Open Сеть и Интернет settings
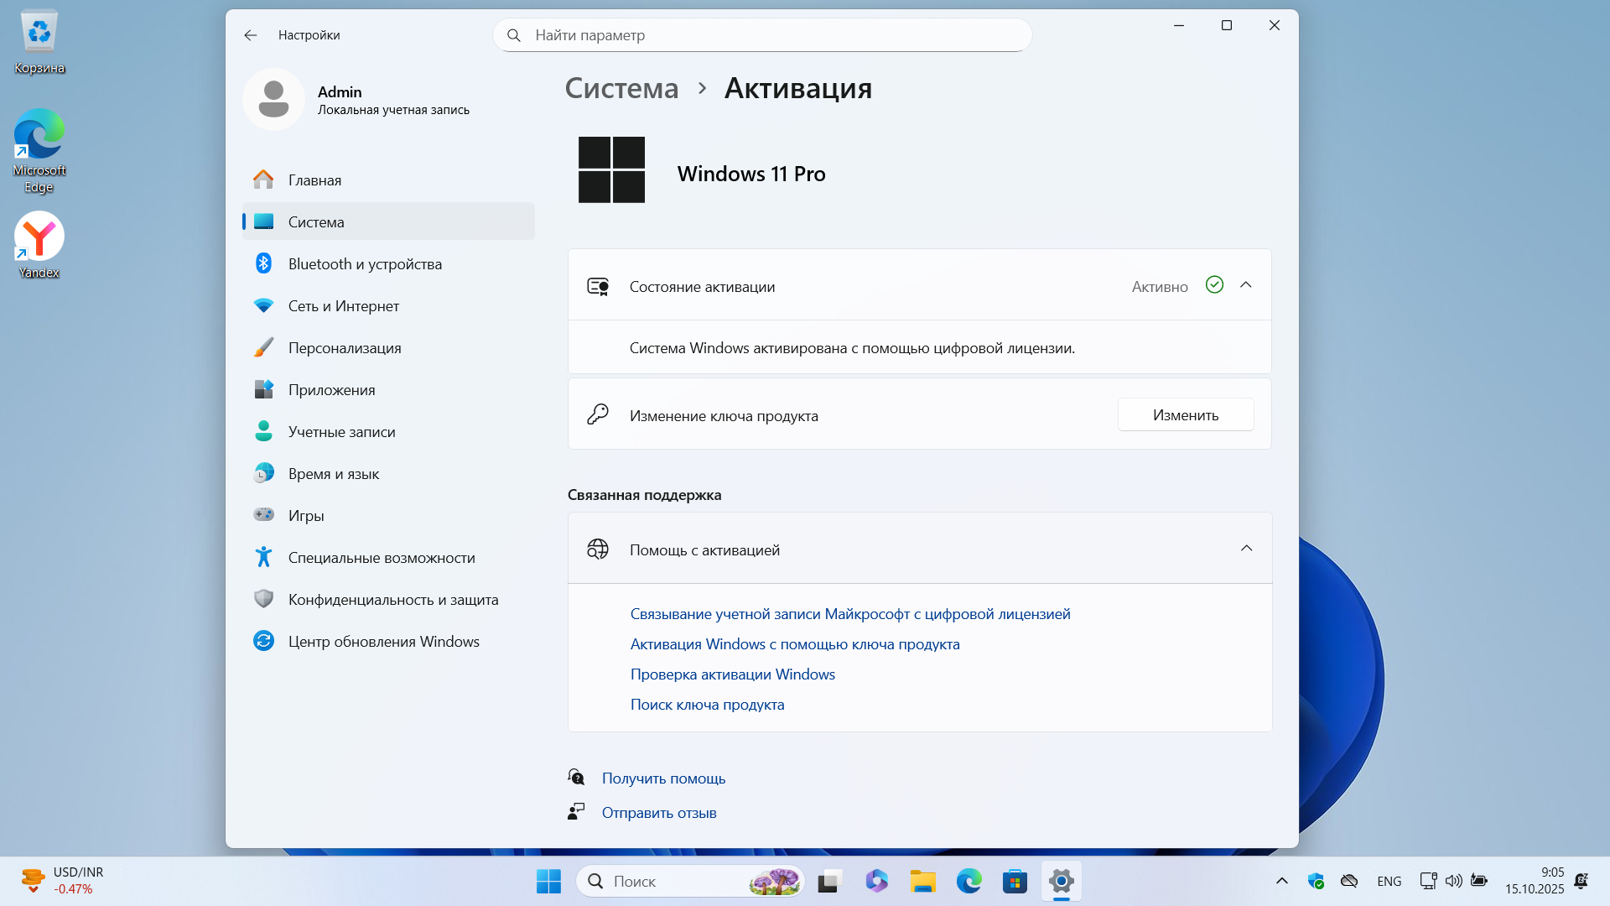 [343, 306]
